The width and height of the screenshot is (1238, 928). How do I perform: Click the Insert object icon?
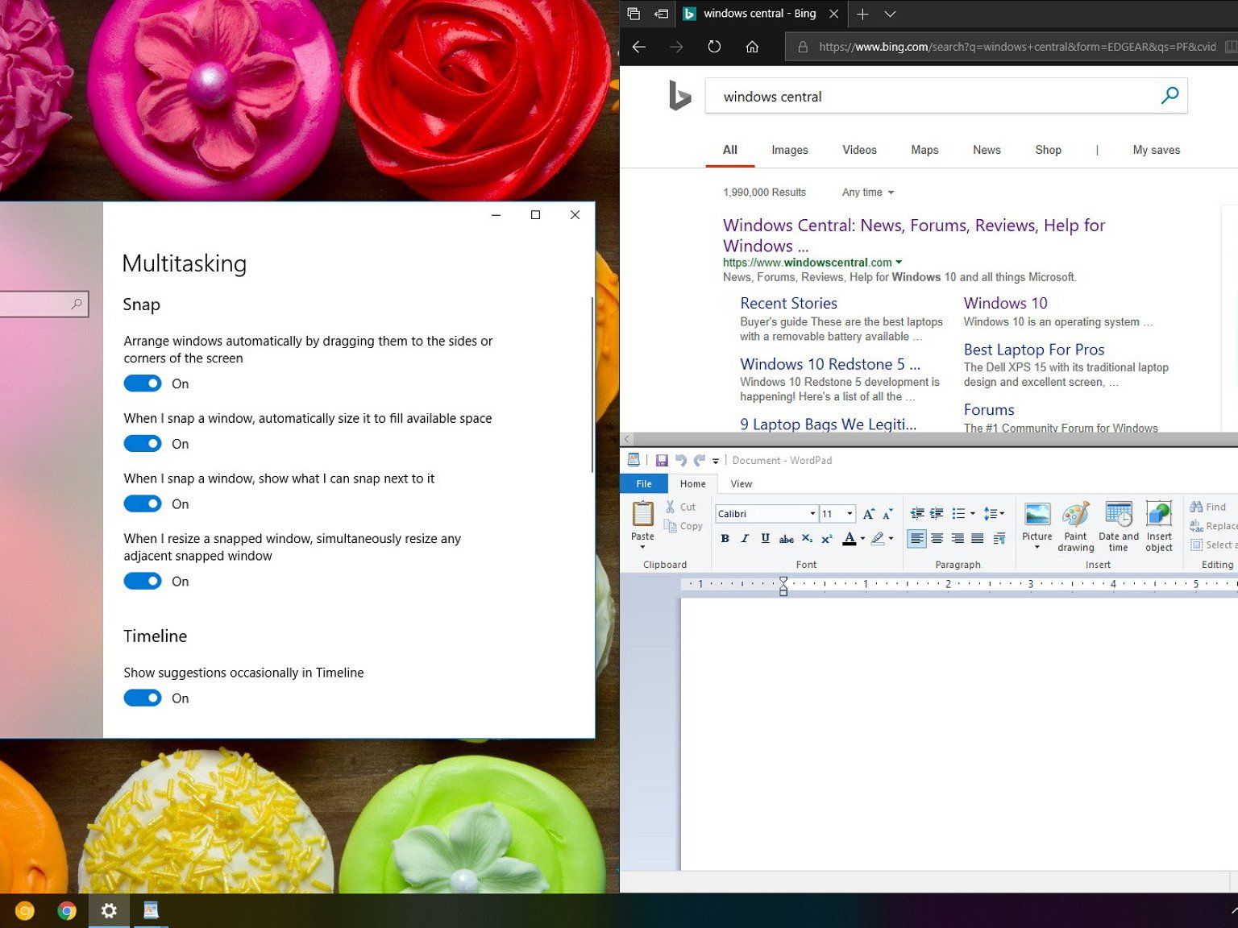1159,527
